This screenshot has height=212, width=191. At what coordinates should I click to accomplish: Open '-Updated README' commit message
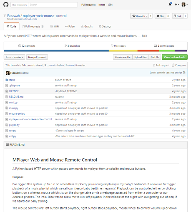pyautogui.click(x=66, y=91)
